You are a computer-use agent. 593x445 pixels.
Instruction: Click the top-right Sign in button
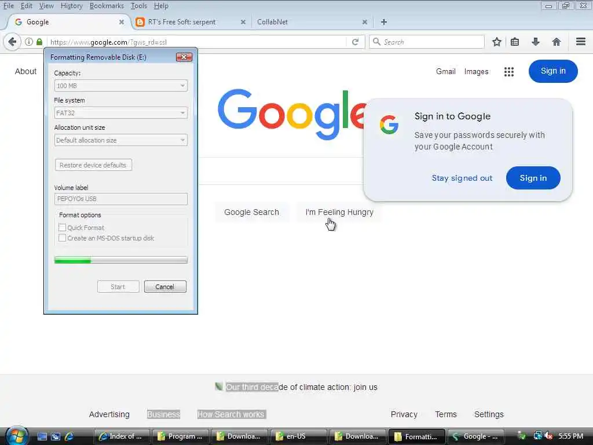[553, 71]
